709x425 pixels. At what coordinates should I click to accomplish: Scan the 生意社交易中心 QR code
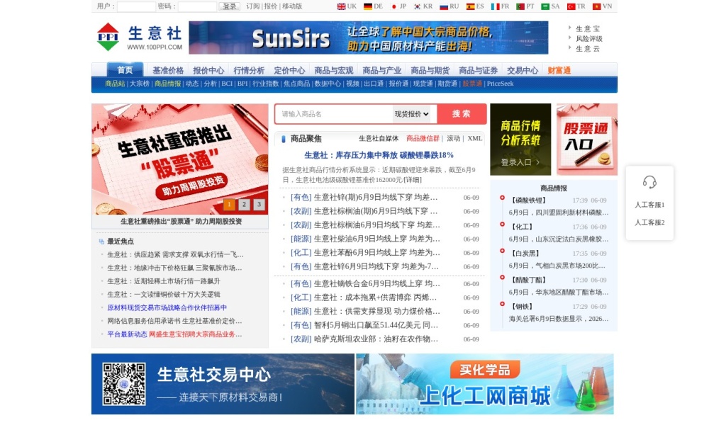[x=123, y=384]
